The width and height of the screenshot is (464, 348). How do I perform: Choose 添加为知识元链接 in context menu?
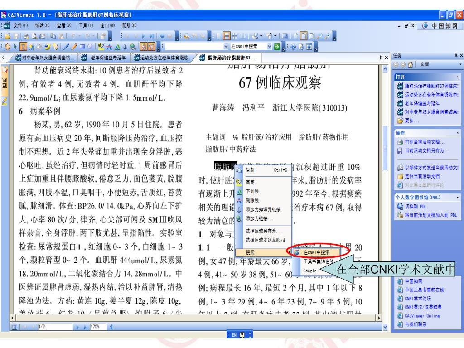[x=263, y=209]
